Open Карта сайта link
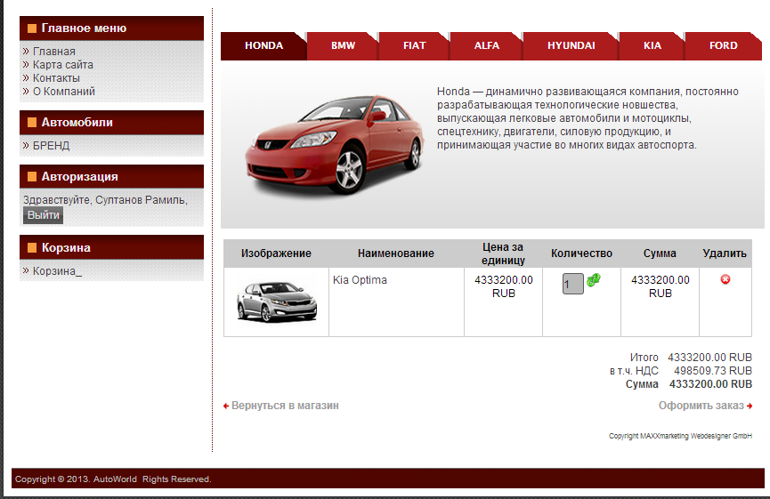The height and width of the screenshot is (499, 770). click(63, 65)
